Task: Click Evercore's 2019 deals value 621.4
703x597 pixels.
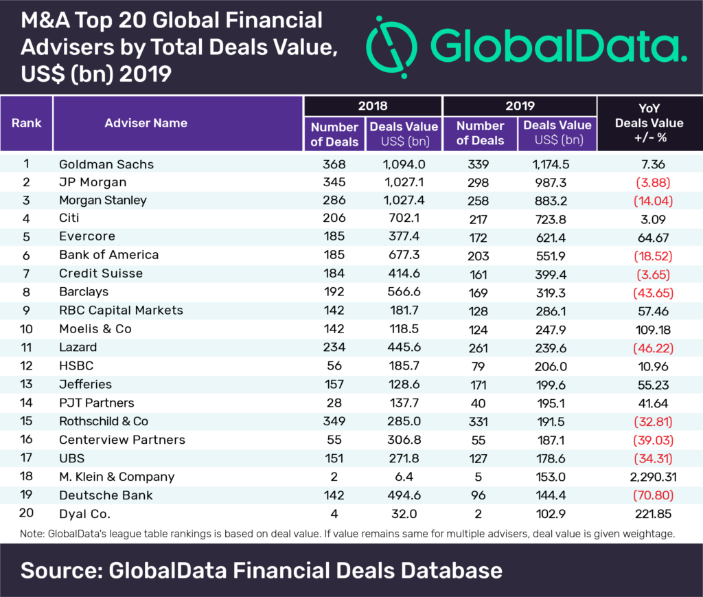Action: point(551,237)
